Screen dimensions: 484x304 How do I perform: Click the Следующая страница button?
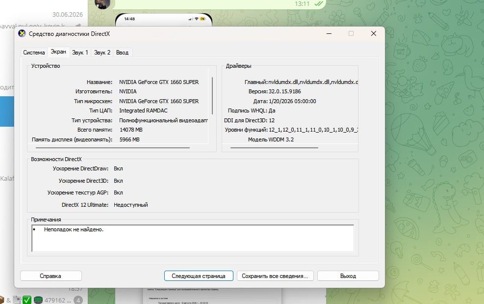point(199,276)
